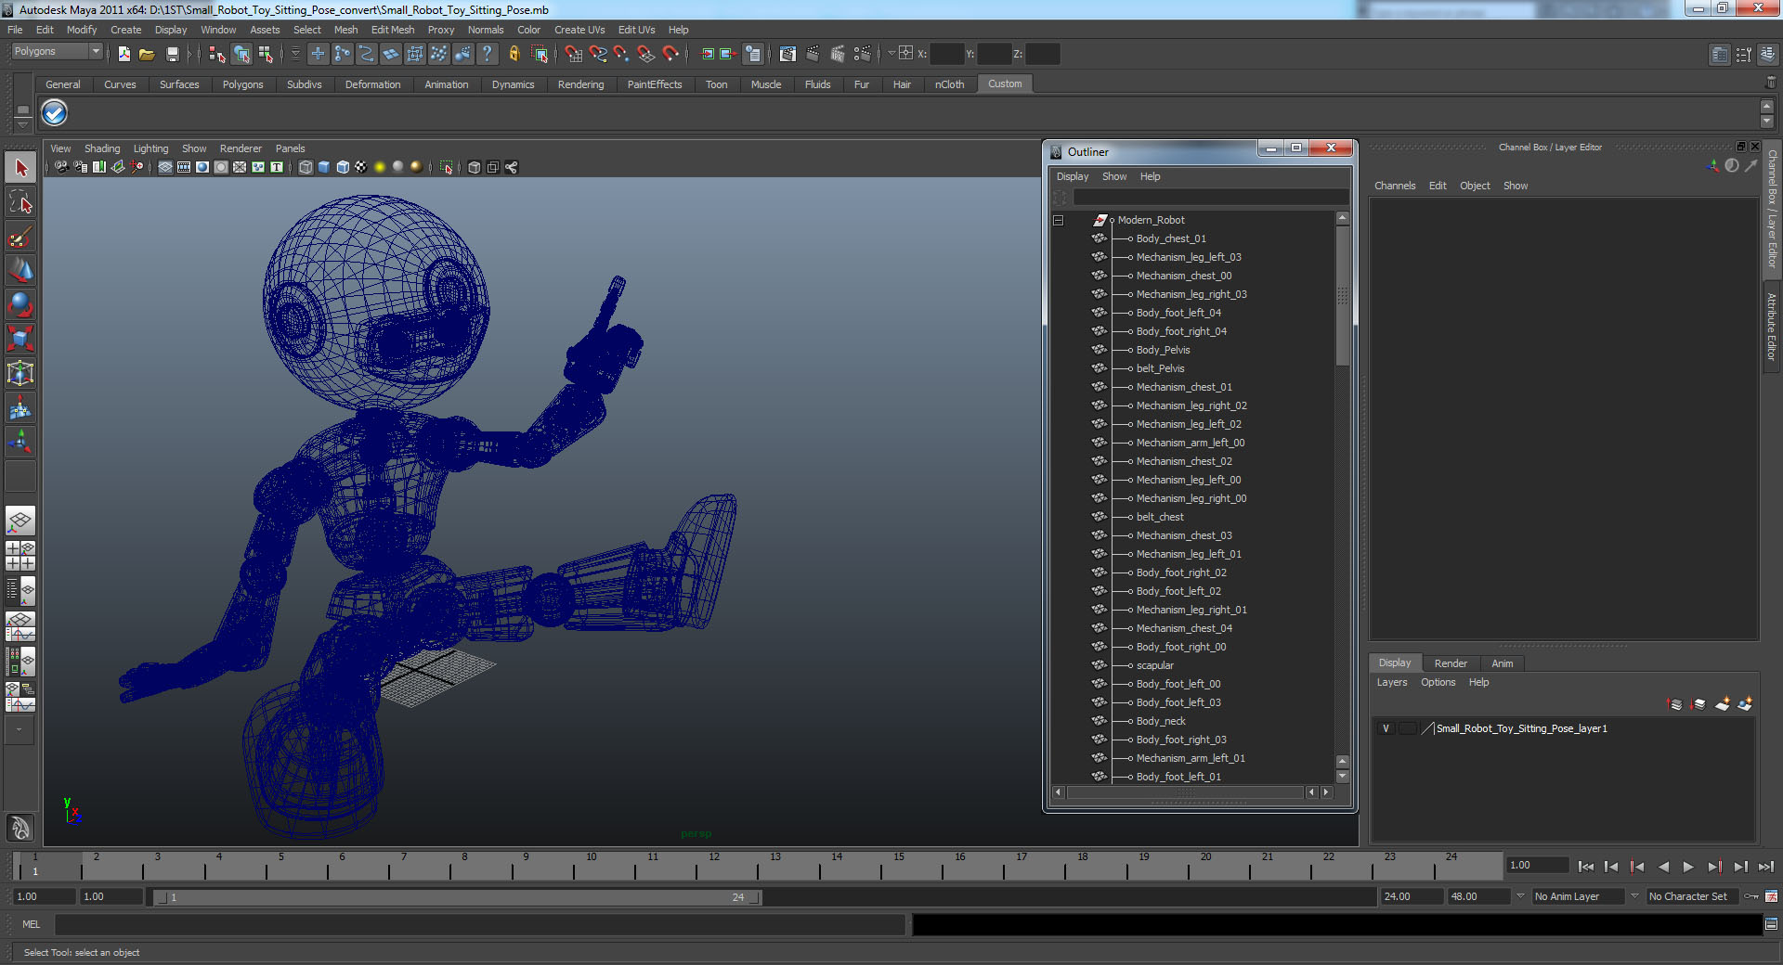This screenshot has height=965, width=1783.
Task: Open the Mesh menu in menu bar
Action: pos(345,30)
